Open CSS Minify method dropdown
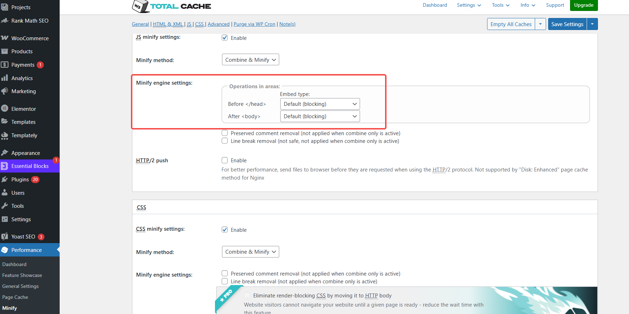Image resolution: width=629 pixels, height=314 pixels. [250, 252]
